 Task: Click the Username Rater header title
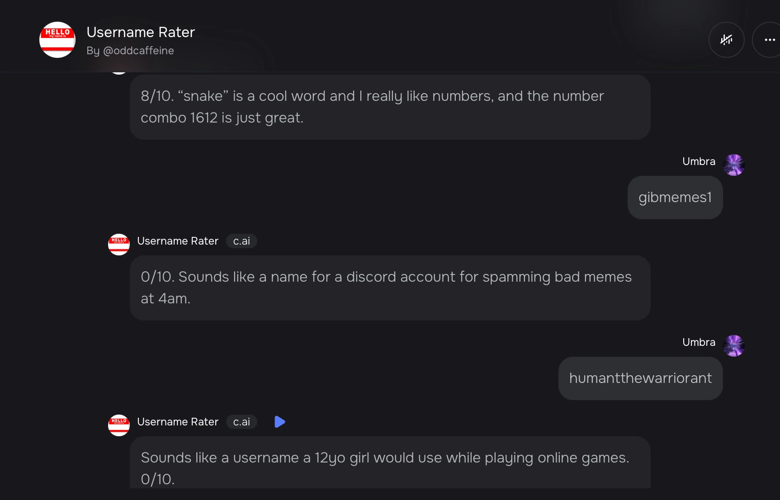click(141, 32)
